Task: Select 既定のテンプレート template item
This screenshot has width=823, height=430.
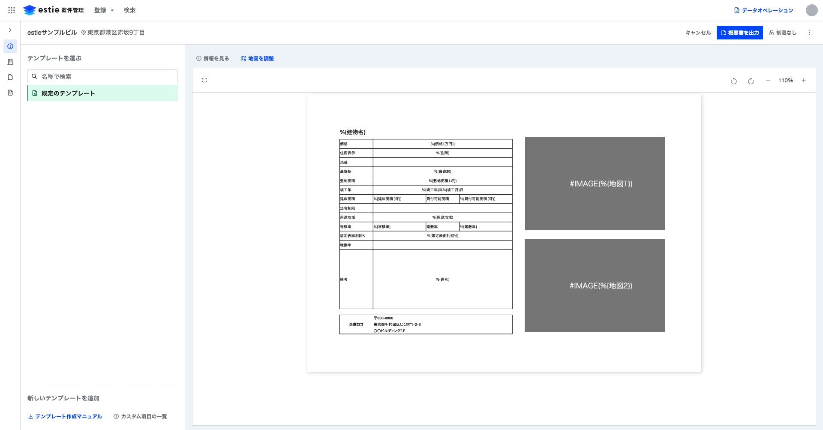Action: [x=102, y=93]
